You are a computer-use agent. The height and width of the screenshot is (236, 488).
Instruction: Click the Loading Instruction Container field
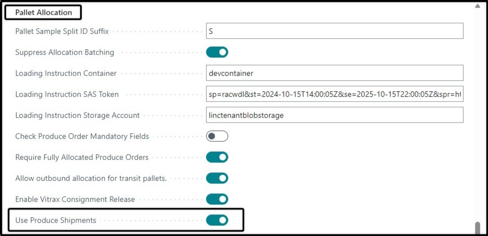334,73
